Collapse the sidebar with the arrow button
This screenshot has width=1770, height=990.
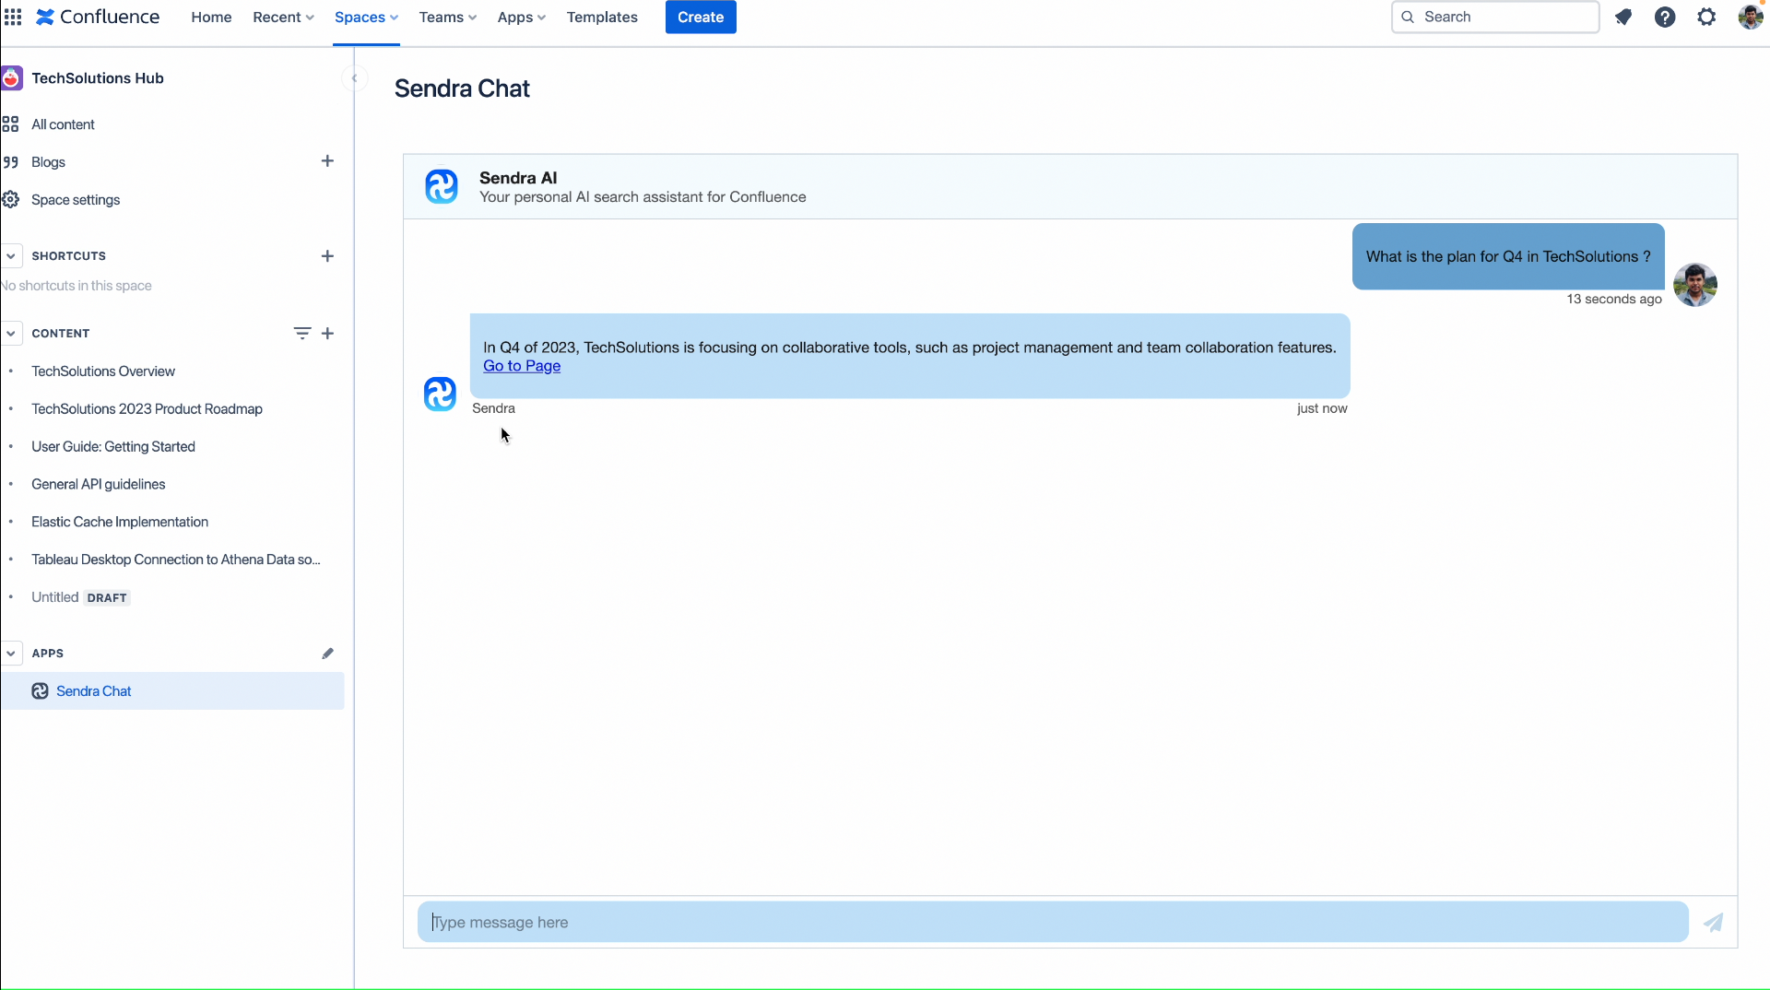[354, 78]
